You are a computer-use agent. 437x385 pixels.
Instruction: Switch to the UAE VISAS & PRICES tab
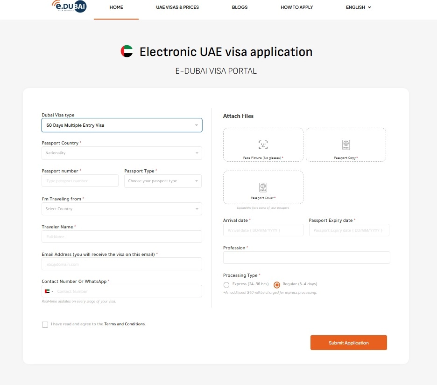tap(177, 7)
